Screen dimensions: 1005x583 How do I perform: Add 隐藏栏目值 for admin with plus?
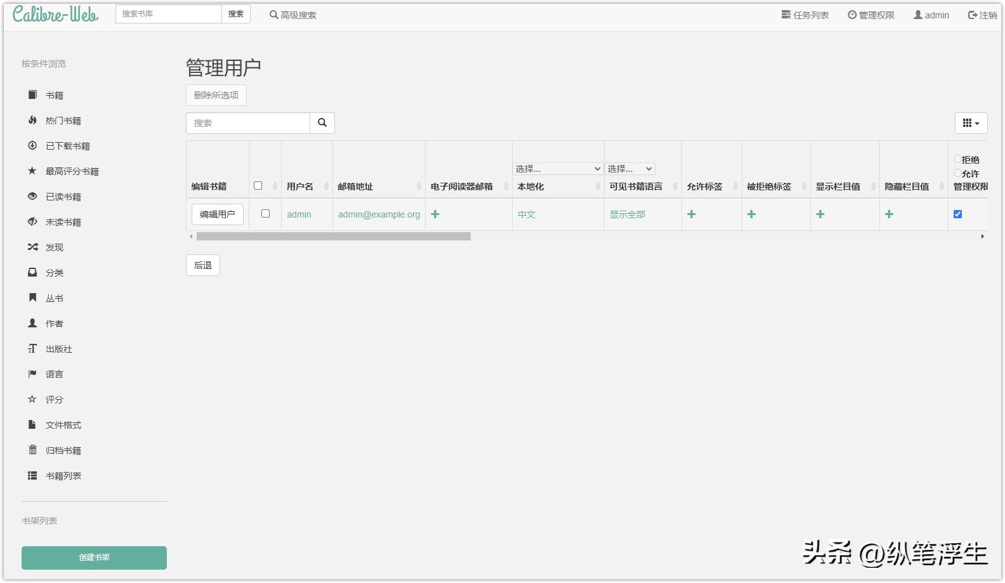(x=889, y=214)
